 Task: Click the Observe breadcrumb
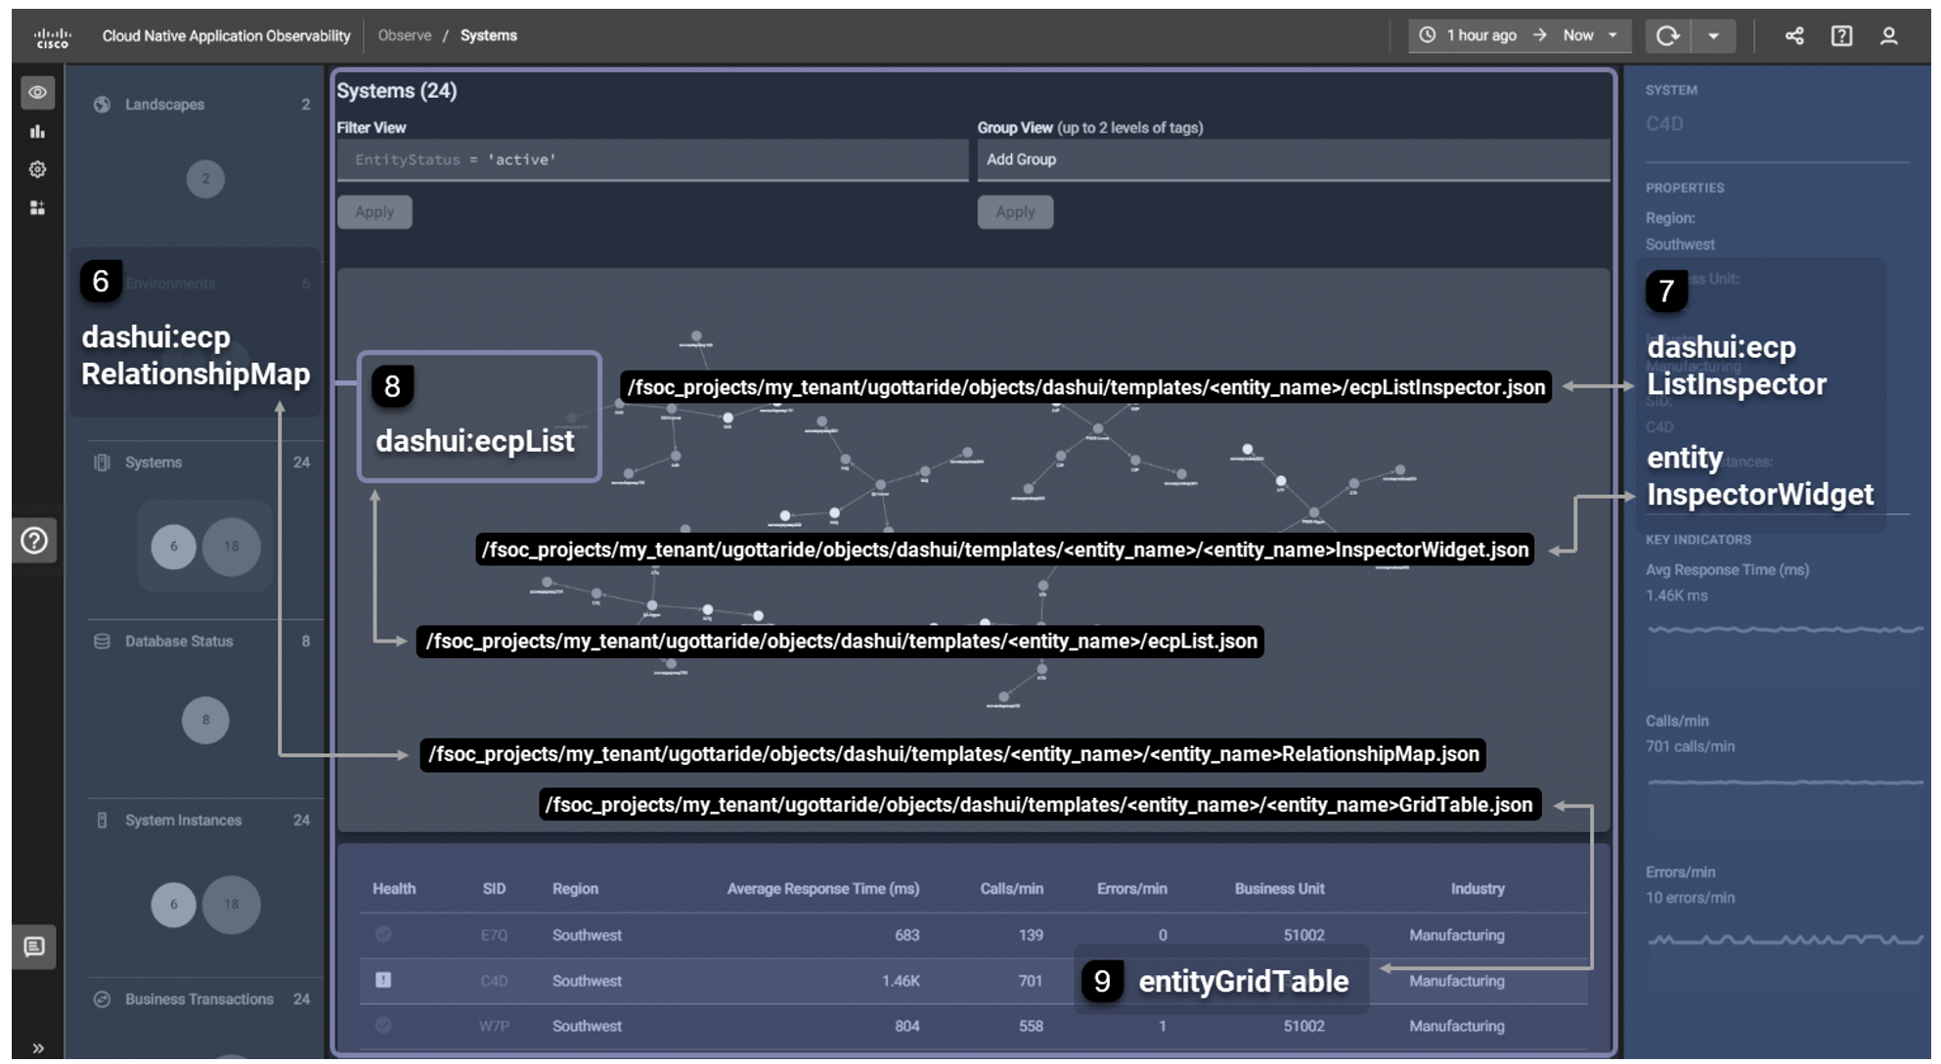[404, 35]
